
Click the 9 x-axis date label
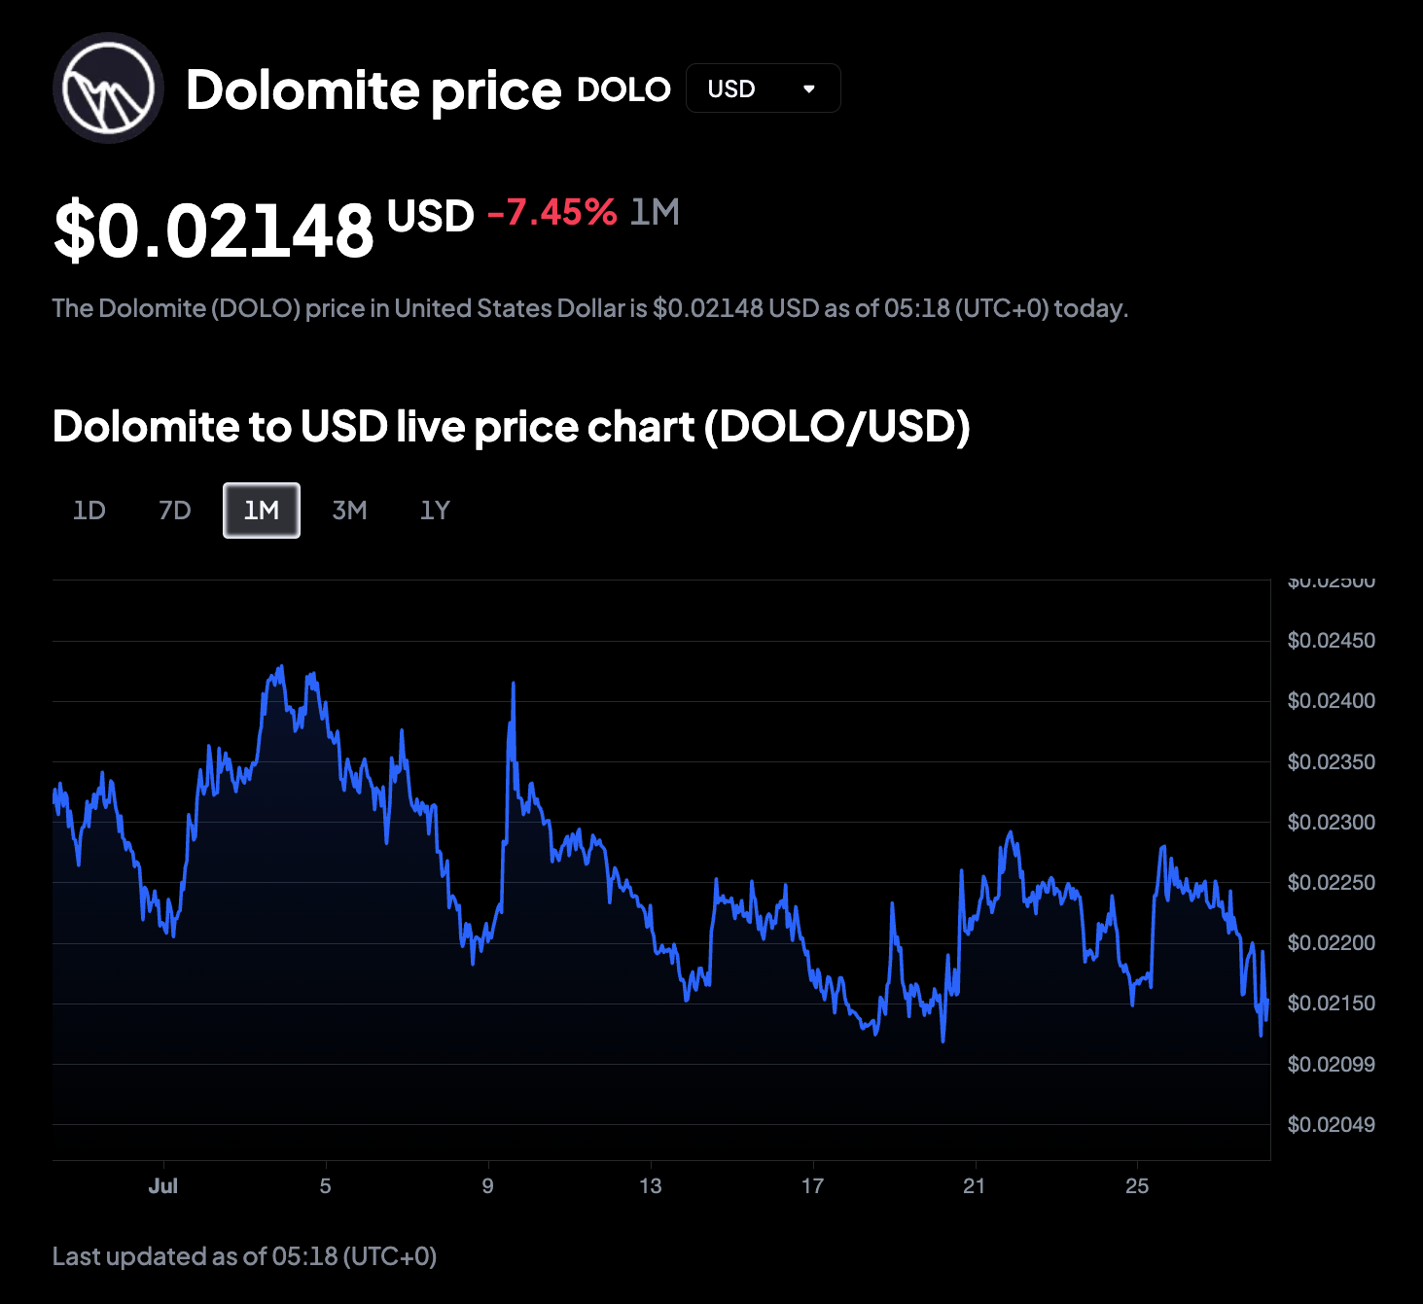tap(488, 1186)
